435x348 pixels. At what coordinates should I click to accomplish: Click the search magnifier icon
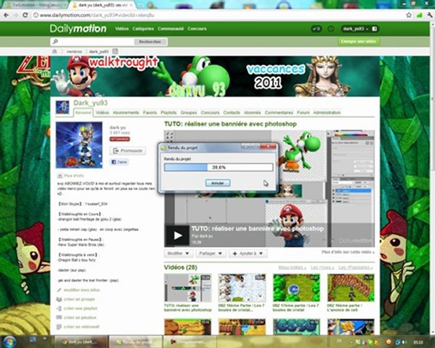click(55, 42)
